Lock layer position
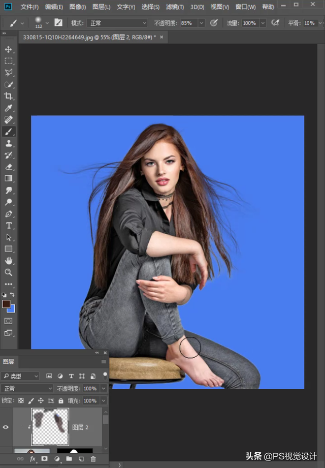 coord(41,400)
